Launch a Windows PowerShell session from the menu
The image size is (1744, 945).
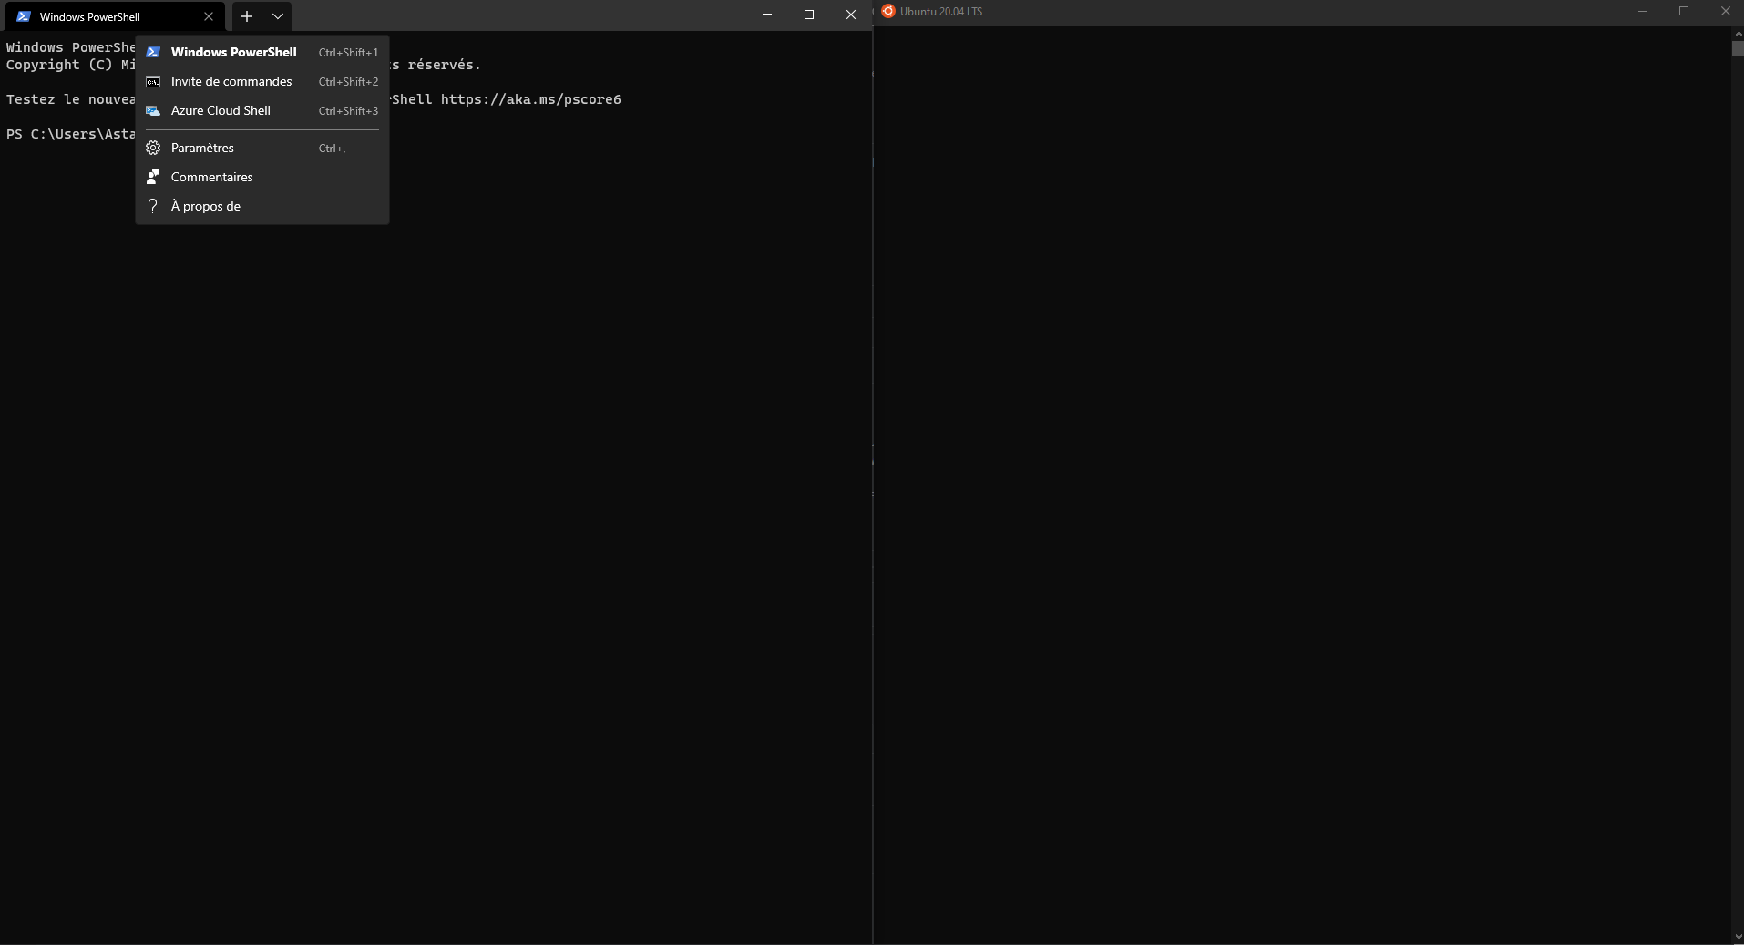coord(234,52)
